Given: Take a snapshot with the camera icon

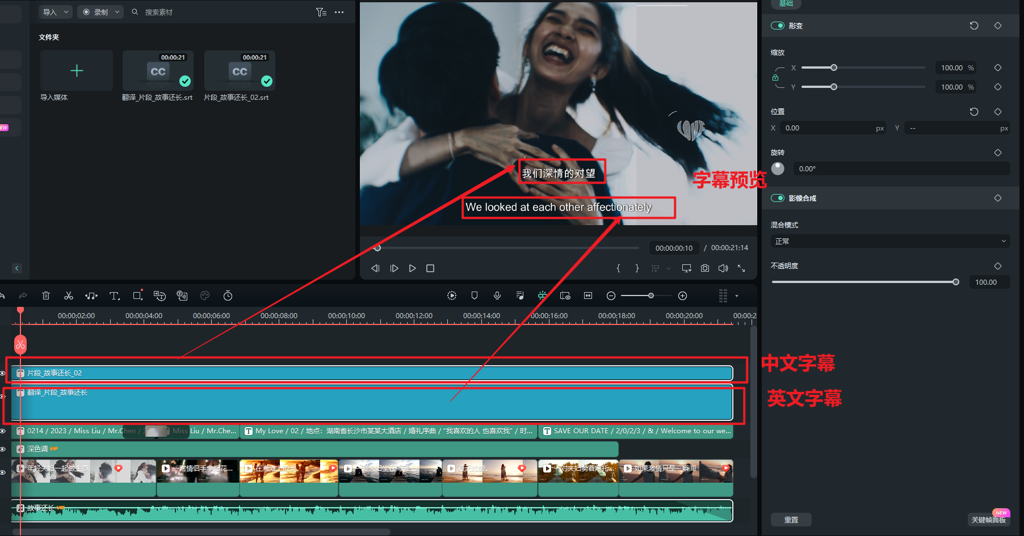Looking at the screenshot, I should (704, 268).
